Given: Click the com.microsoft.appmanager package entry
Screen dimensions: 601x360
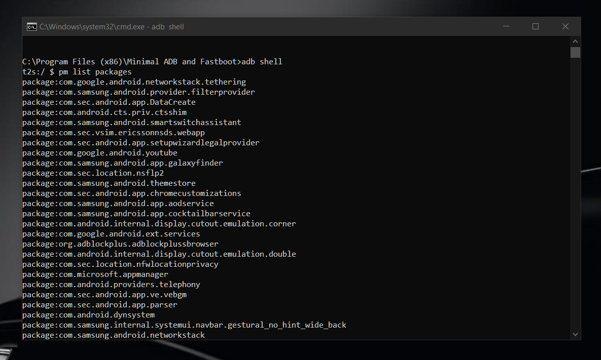Looking at the screenshot, I should pos(95,274).
